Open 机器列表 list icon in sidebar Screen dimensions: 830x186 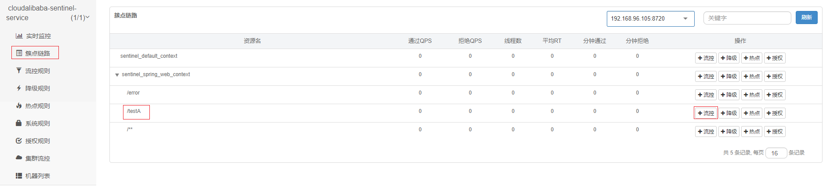coord(19,175)
